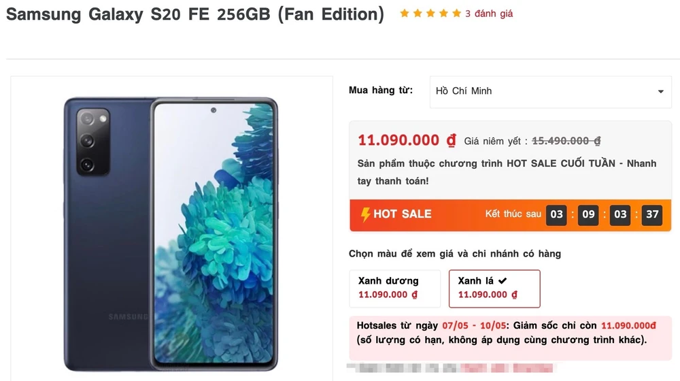
Task: Click the fifth rating star
Action: pyautogui.click(x=456, y=14)
